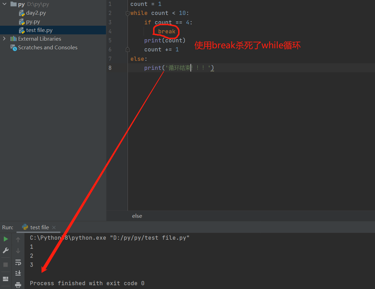
Task: Print the console output
Action: pyautogui.click(x=18, y=285)
